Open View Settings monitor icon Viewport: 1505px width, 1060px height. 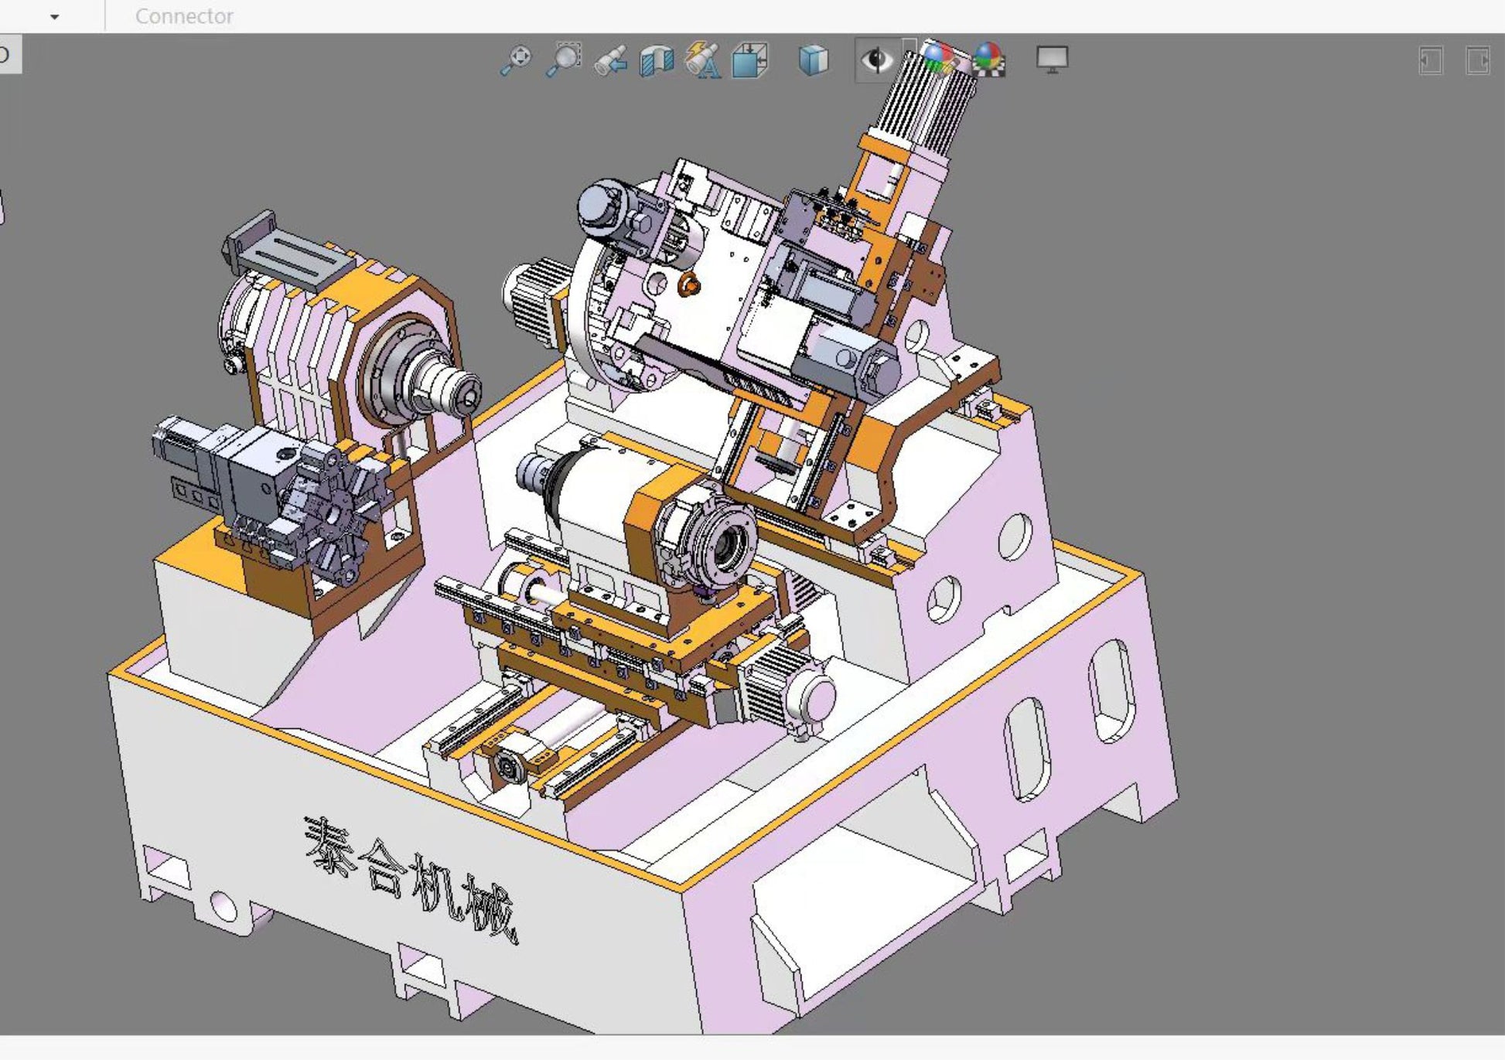(x=1052, y=59)
